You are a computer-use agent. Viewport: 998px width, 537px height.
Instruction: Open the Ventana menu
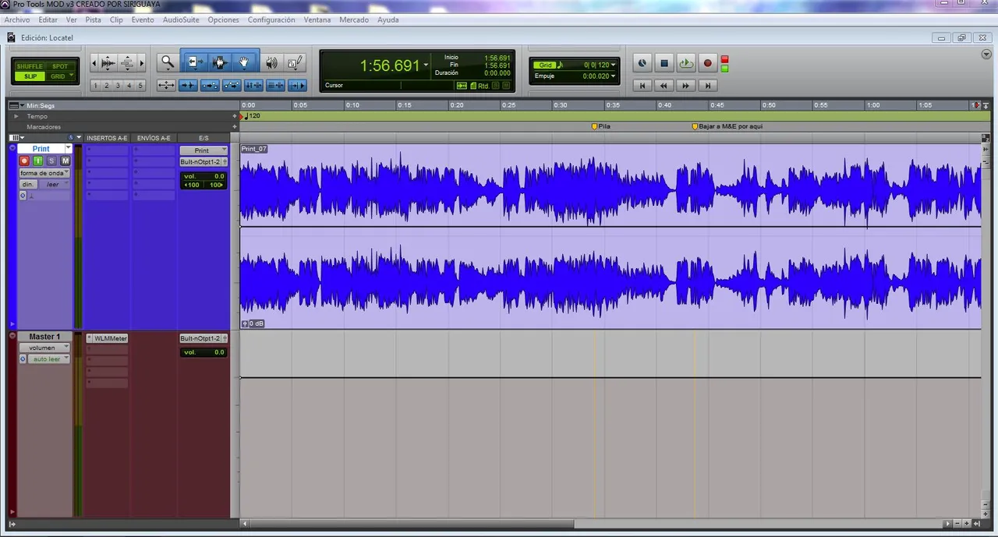tap(317, 19)
